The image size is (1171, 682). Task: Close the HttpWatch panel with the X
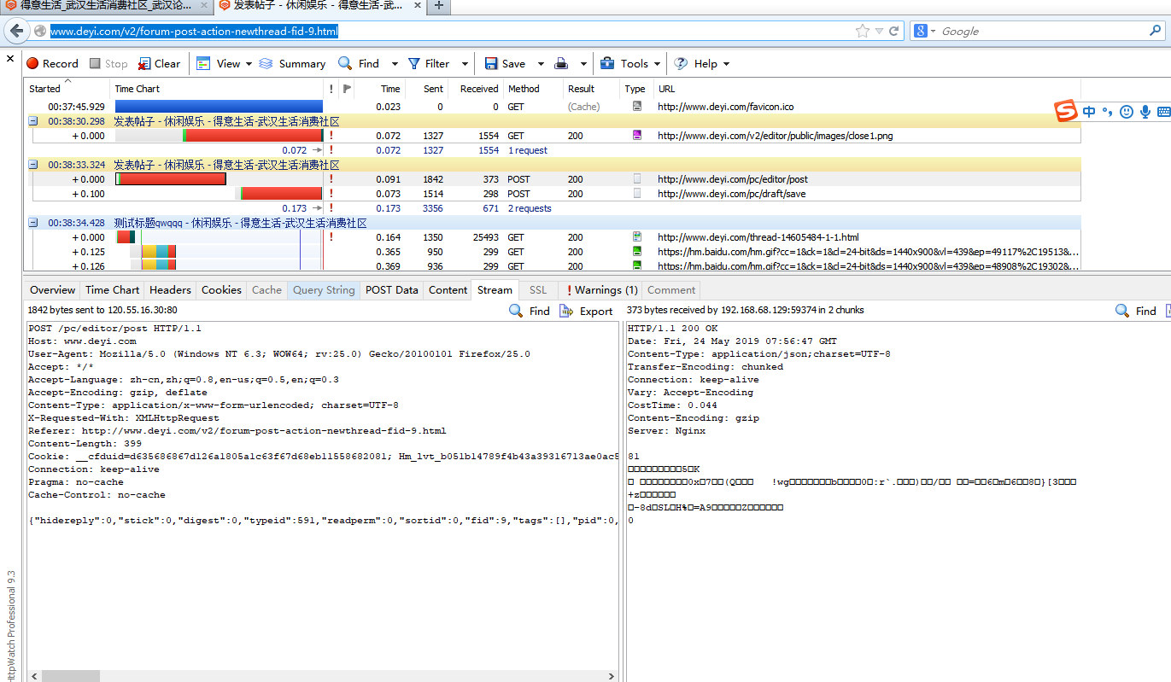(10, 59)
